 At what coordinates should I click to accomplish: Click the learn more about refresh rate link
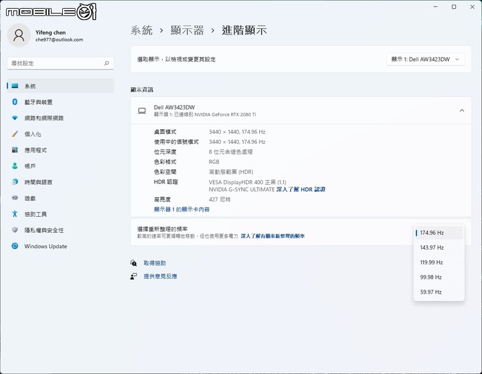click(x=272, y=236)
